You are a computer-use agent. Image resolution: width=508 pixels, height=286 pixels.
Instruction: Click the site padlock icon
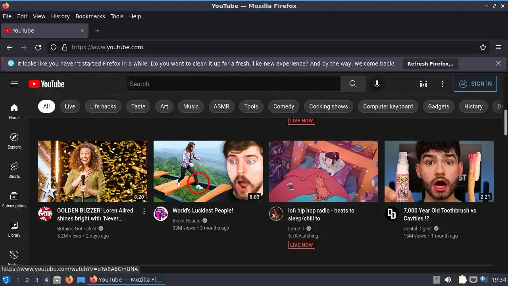pos(65,47)
